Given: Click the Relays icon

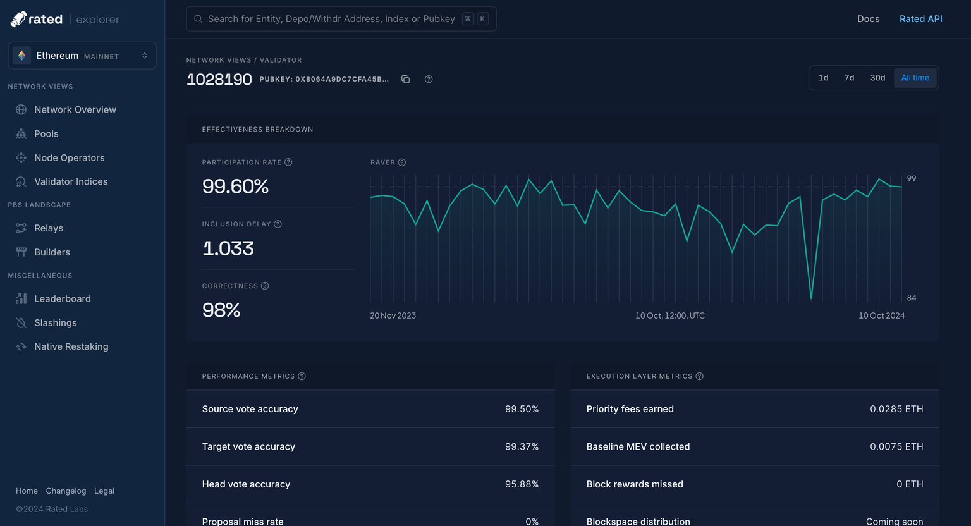Looking at the screenshot, I should (x=21, y=228).
